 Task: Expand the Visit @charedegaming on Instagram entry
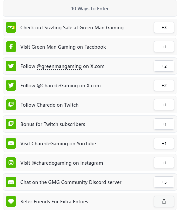pyautogui.click(x=90, y=163)
